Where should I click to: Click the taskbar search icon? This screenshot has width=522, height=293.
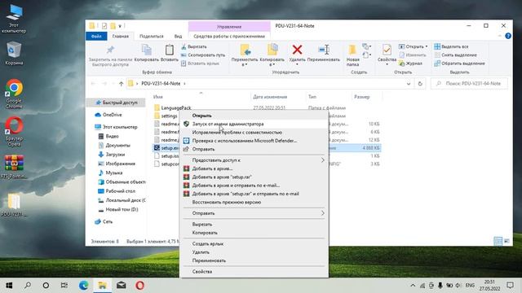click(x=28, y=285)
